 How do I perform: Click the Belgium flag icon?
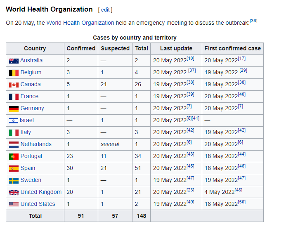pos(14,73)
